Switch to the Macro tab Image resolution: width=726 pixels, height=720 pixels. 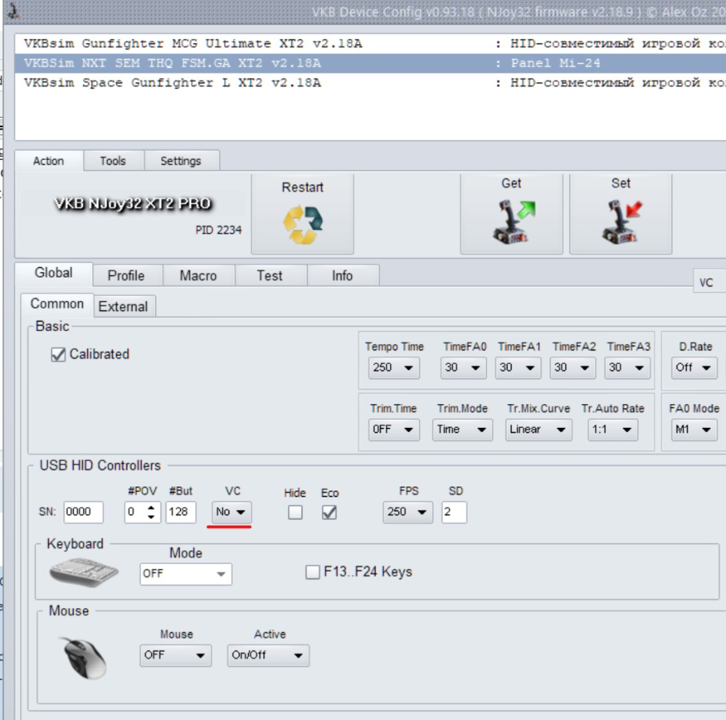point(198,276)
